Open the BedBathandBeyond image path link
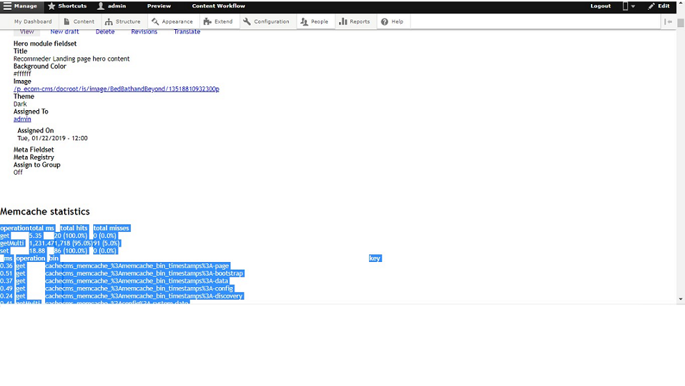This screenshot has width=685, height=386. 116,88
